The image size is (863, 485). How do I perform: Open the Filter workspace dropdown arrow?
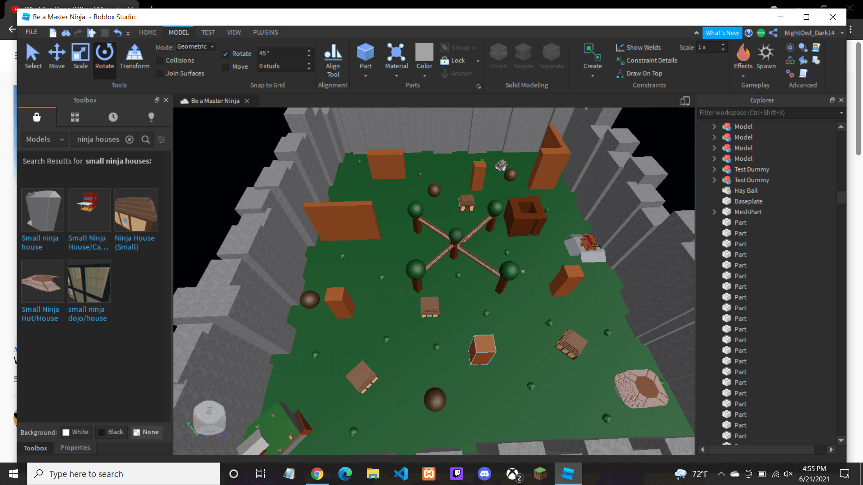[841, 113]
